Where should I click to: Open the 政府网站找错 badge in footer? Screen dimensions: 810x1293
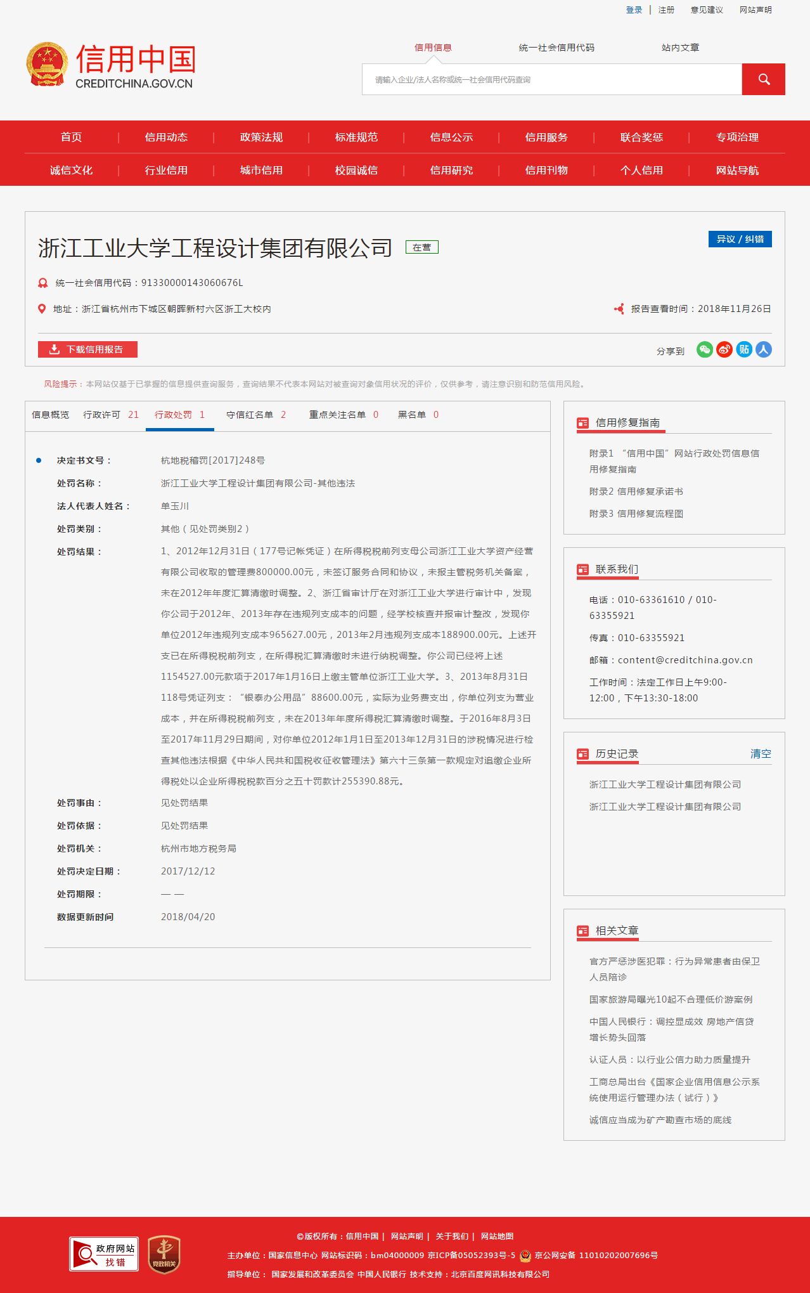(104, 1254)
